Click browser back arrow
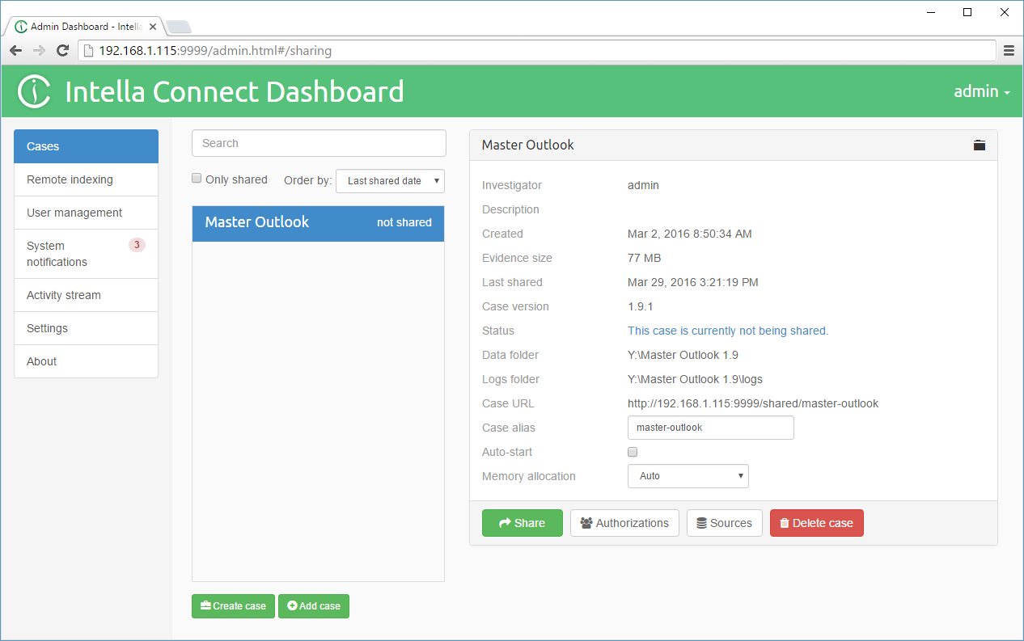 point(16,50)
